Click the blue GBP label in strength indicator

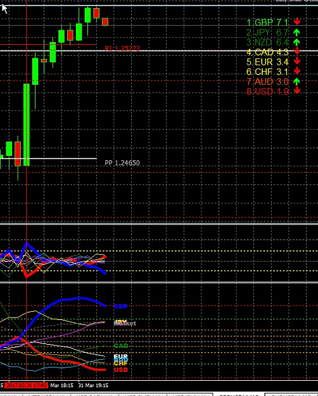click(120, 306)
